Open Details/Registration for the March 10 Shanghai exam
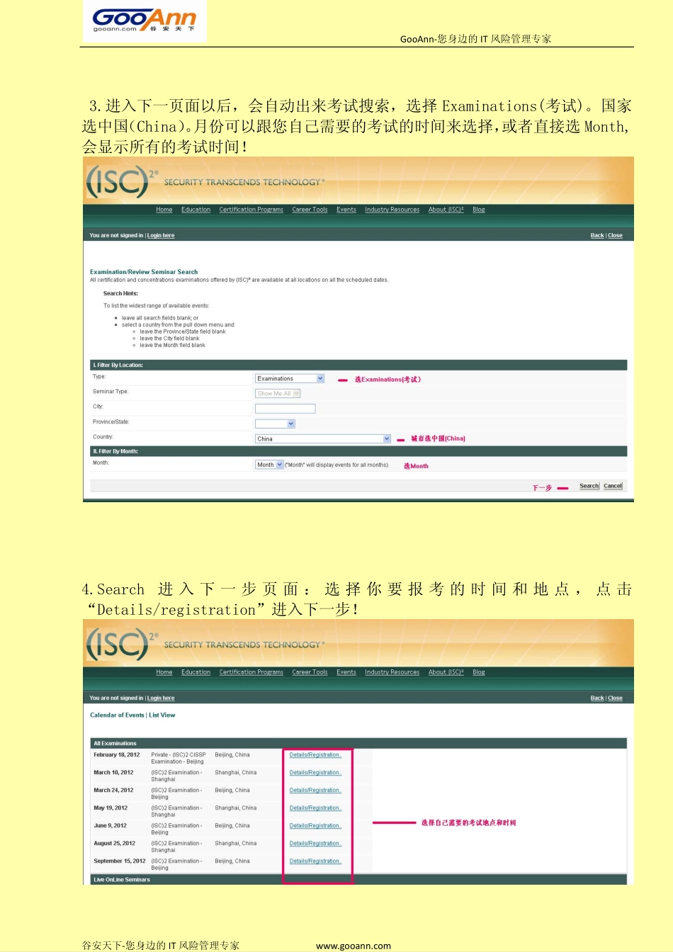Image resolution: width=673 pixels, height=952 pixels. pyautogui.click(x=315, y=772)
